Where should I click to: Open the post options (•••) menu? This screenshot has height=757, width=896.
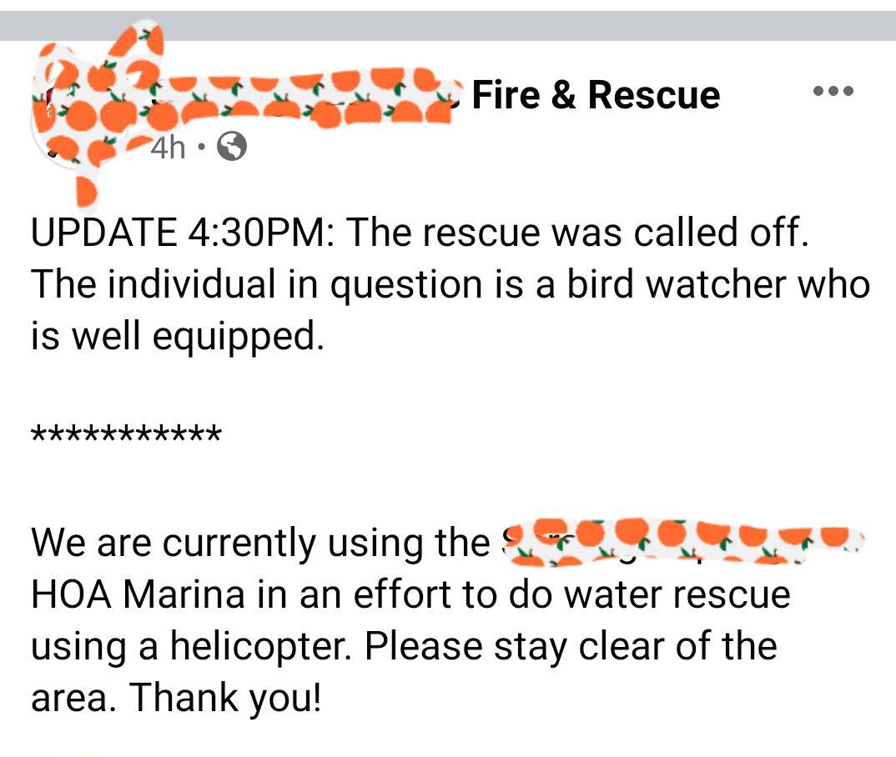pos(834,93)
